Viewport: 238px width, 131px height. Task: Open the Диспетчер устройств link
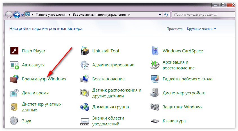184,93
